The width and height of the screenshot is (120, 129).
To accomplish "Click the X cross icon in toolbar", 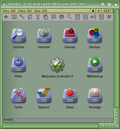I will click(x=109, y=17).
